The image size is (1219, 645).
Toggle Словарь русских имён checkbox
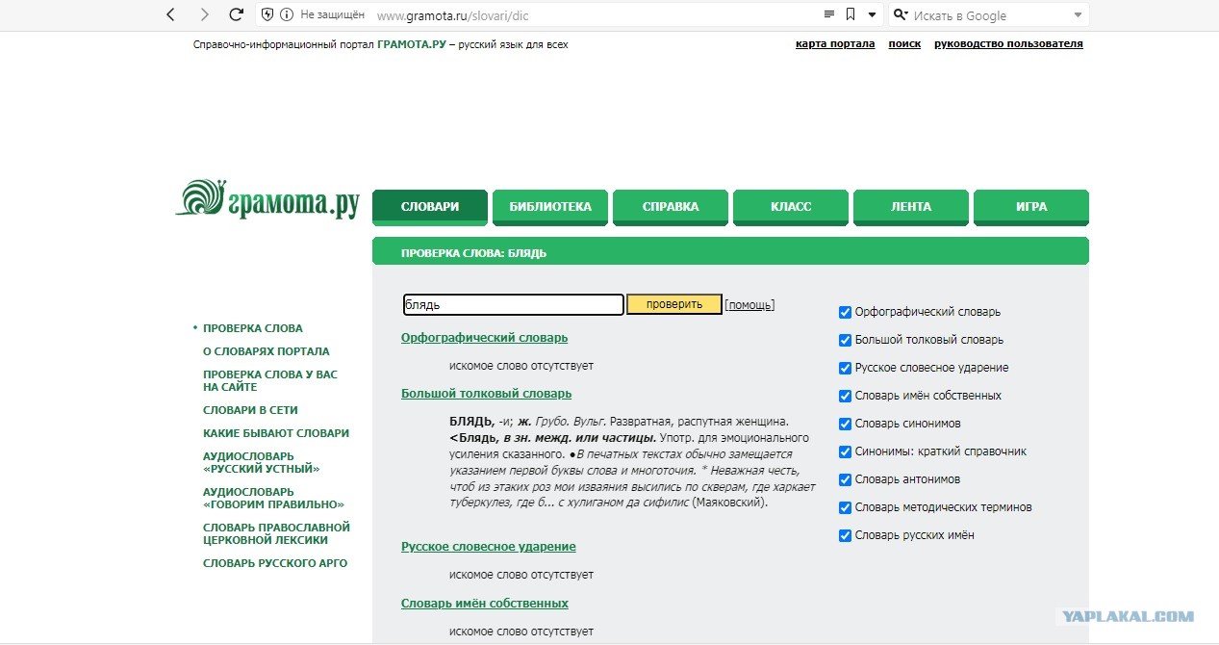[845, 535]
